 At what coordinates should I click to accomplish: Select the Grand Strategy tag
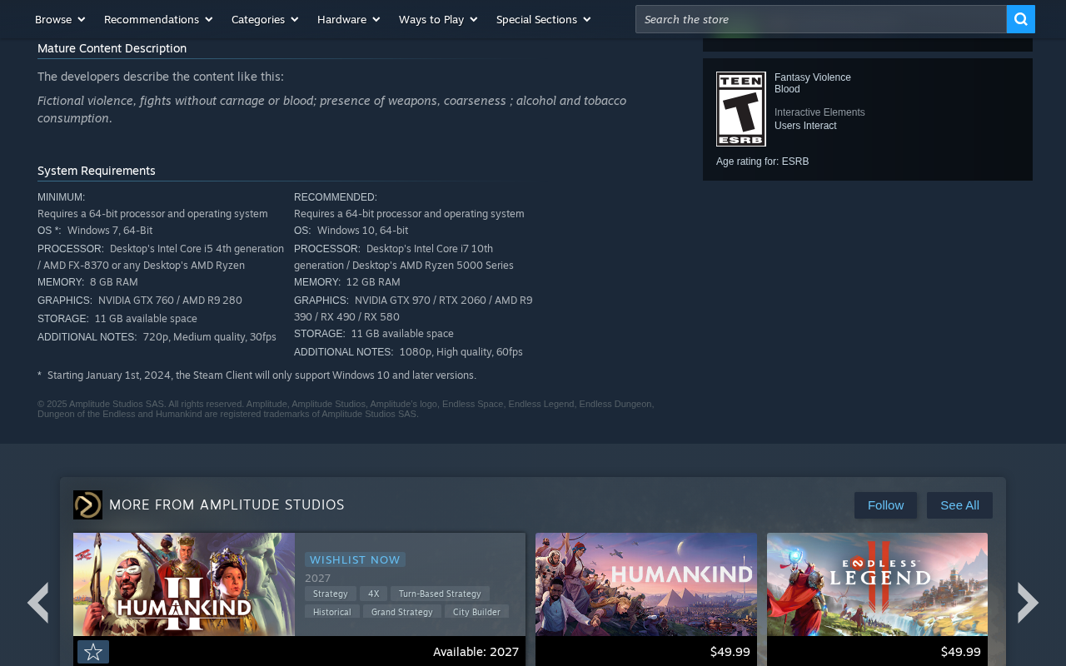pyautogui.click(x=402, y=612)
